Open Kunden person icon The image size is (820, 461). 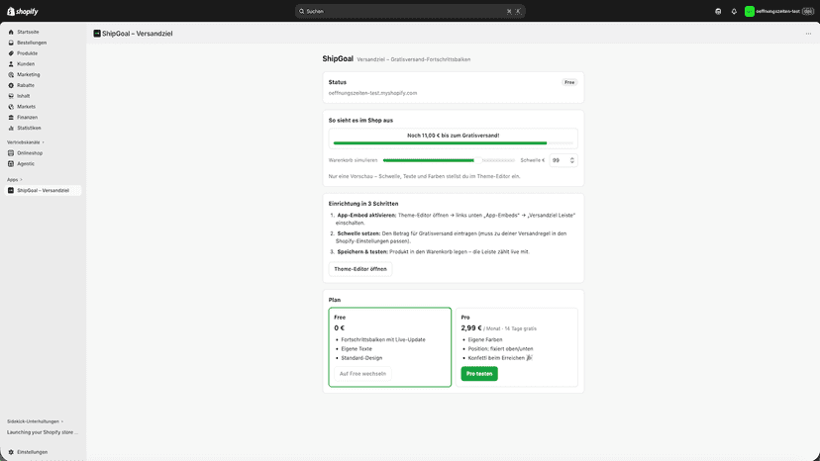coord(11,63)
